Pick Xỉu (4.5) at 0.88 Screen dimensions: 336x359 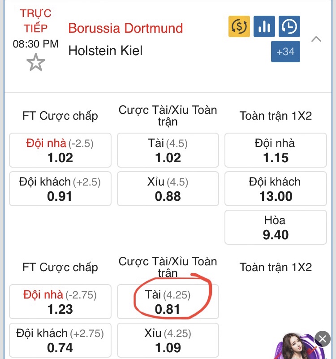(168, 189)
